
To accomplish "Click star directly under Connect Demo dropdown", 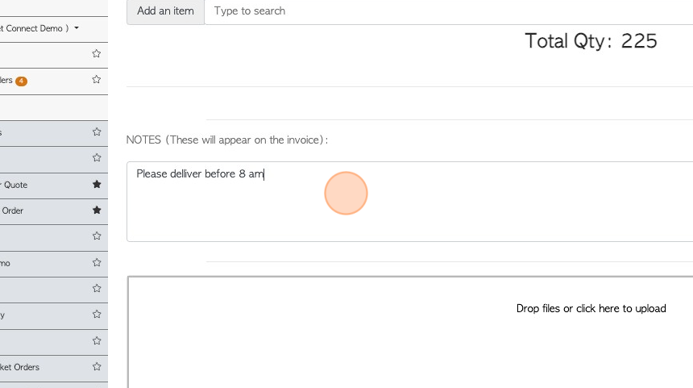I will (97, 53).
